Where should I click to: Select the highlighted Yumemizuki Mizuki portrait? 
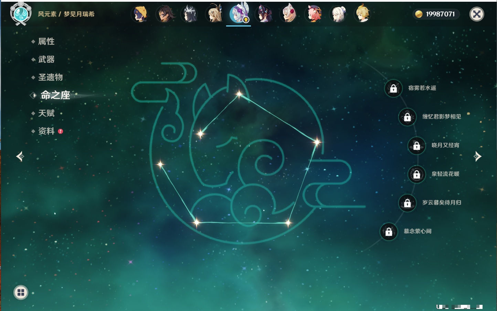pyautogui.click(x=239, y=14)
